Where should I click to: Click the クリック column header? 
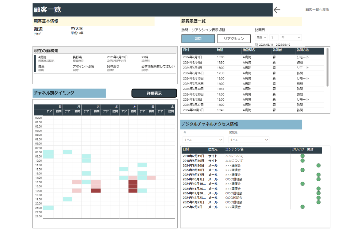click(x=298, y=149)
